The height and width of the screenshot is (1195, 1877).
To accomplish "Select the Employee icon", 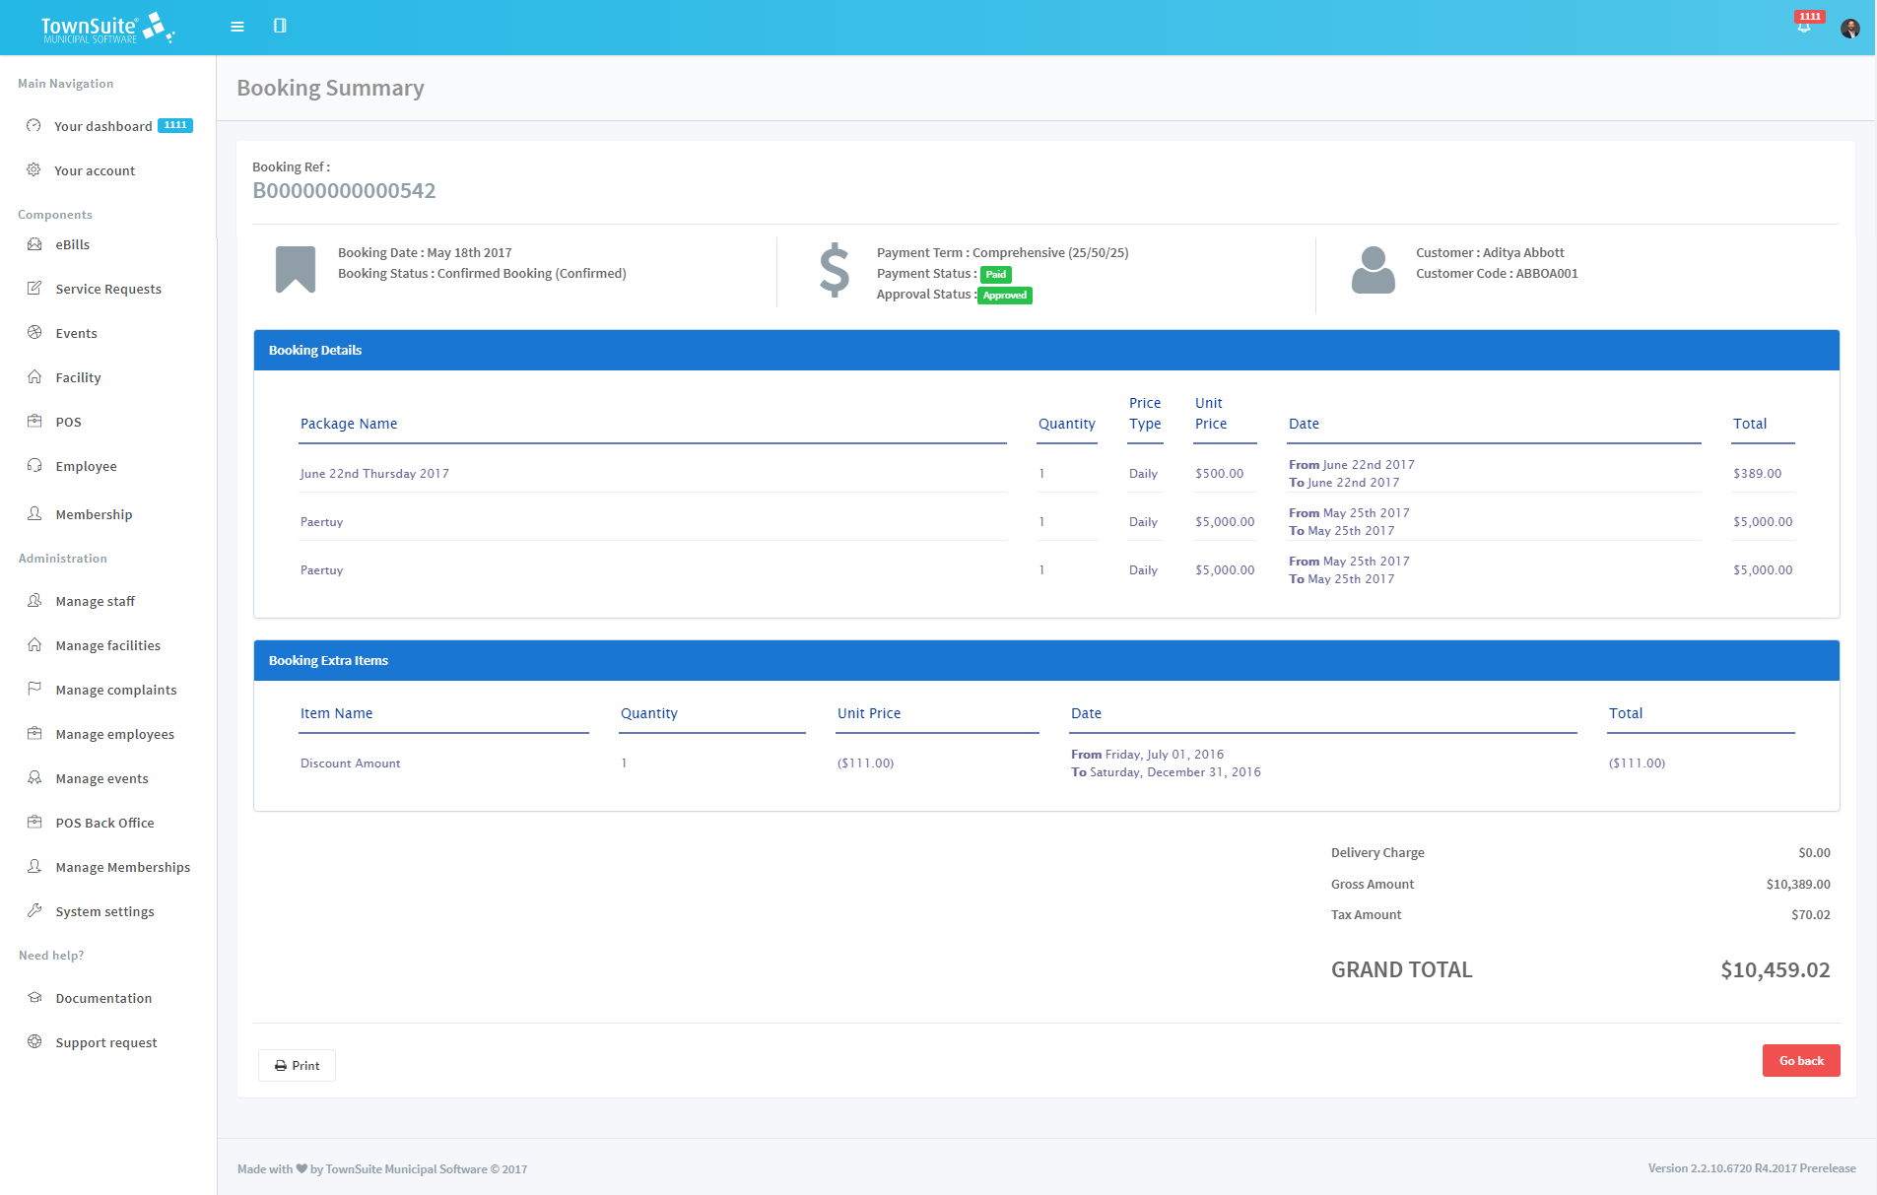I will [35, 466].
